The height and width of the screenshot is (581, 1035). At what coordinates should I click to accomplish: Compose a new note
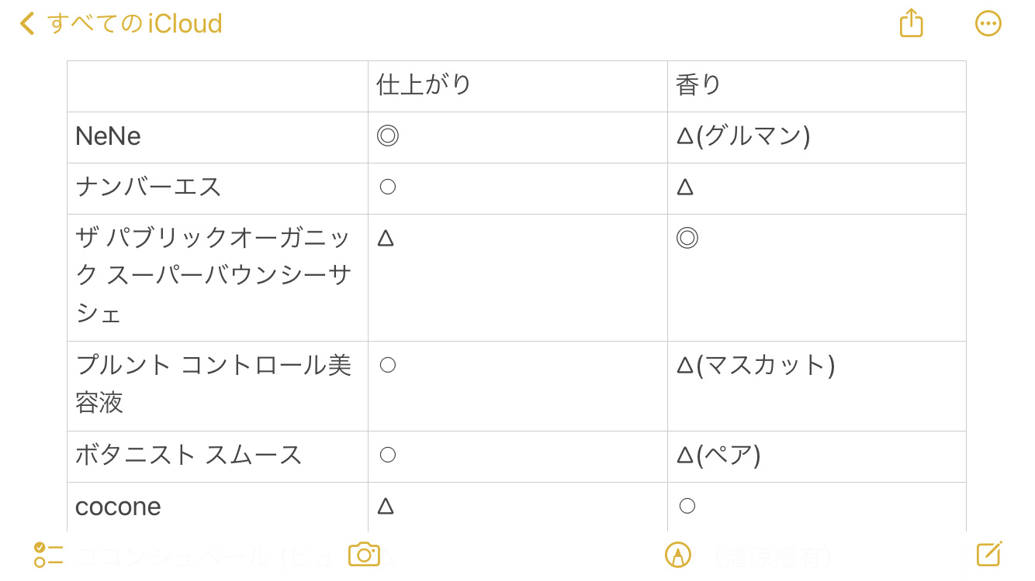coord(988,555)
